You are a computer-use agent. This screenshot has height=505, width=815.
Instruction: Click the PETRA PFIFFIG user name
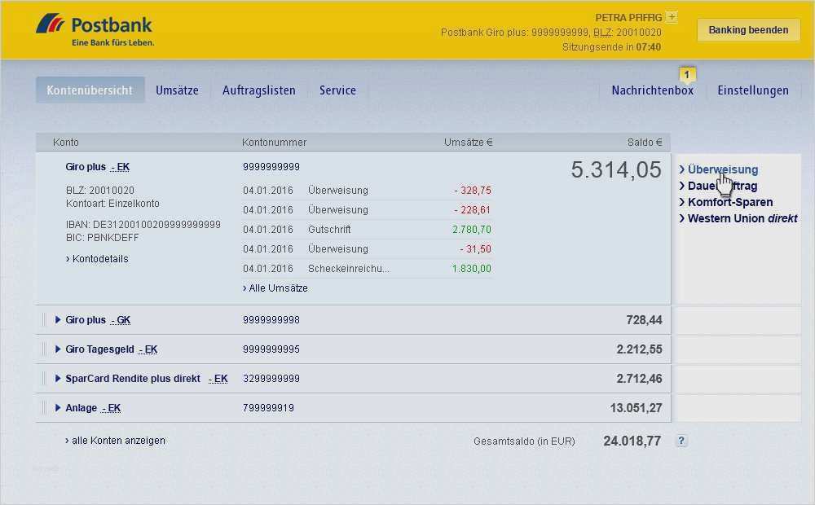click(628, 18)
